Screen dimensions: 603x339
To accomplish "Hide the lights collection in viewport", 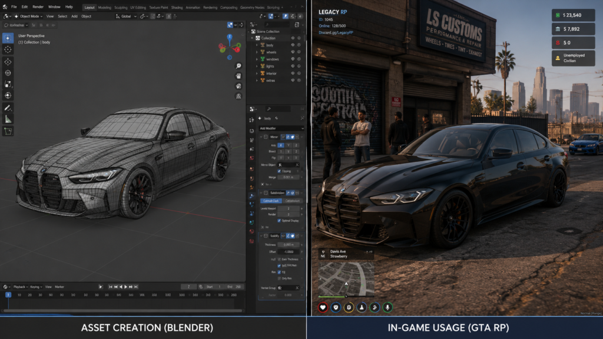I will click(293, 66).
